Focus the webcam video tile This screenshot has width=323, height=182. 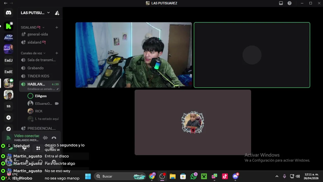pos(134,55)
